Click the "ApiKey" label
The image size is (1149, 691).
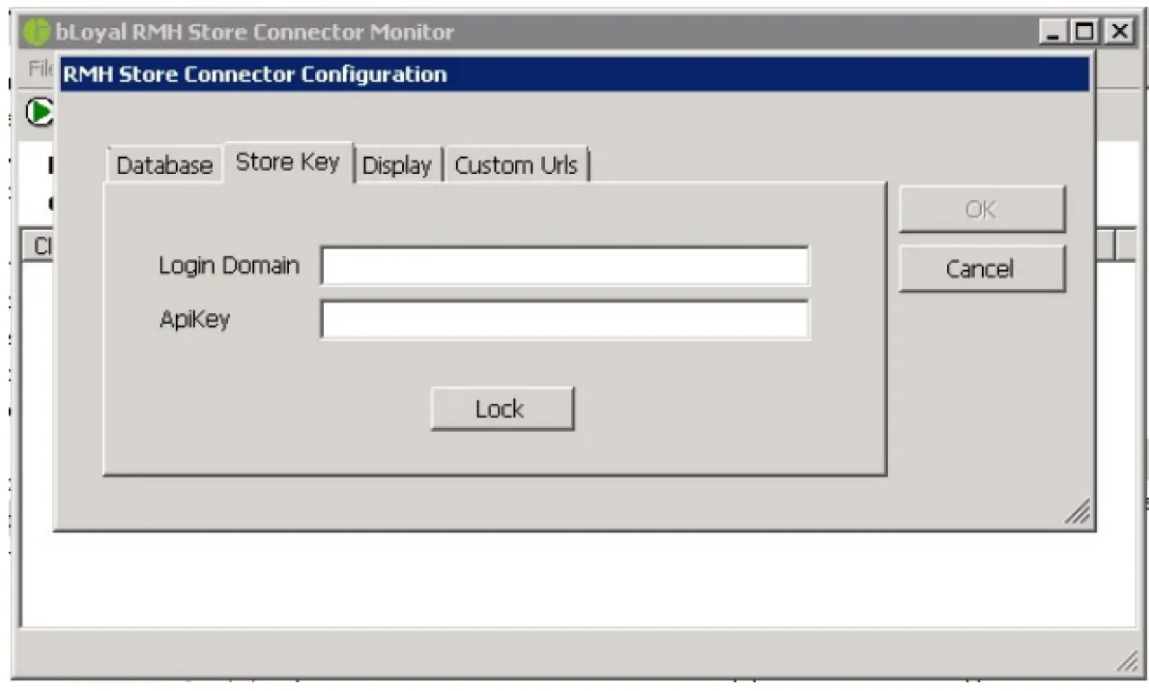pos(195,319)
